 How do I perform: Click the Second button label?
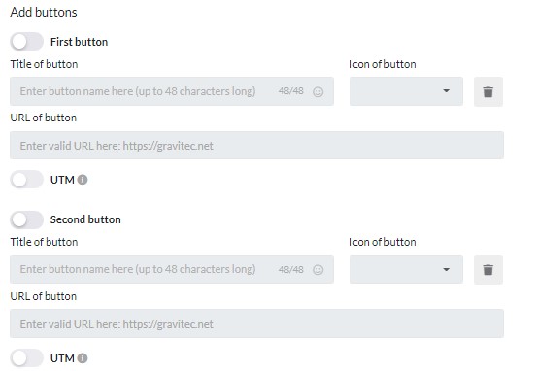click(85, 219)
